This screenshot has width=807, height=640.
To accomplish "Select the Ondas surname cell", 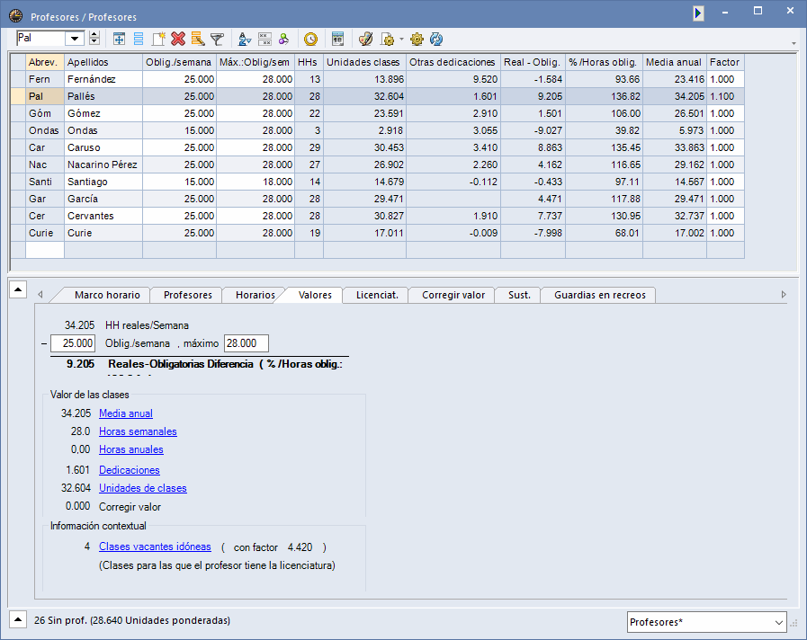I will (103, 130).
